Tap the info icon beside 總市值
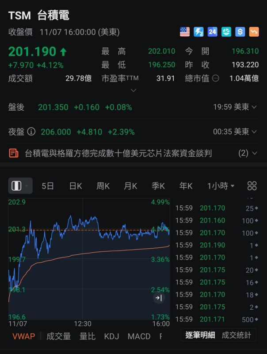Viewport: 267px width, 354px height. (216, 78)
